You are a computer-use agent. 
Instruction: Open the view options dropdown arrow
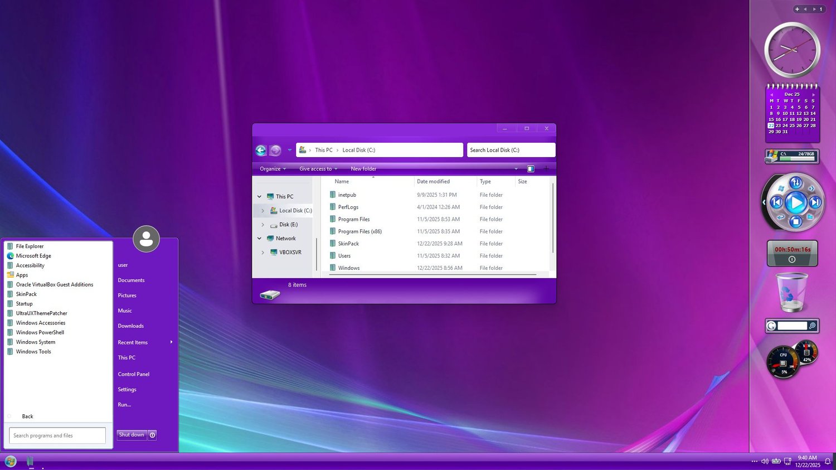[x=516, y=169]
